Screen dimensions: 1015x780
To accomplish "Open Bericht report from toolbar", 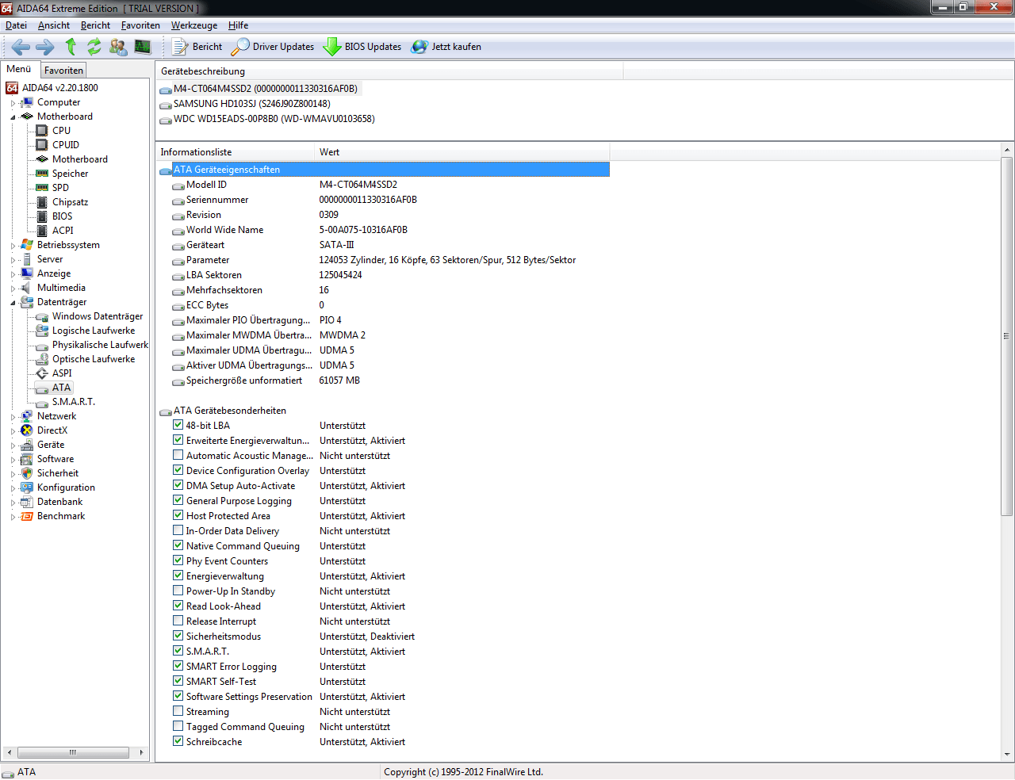I will (197, 47).
